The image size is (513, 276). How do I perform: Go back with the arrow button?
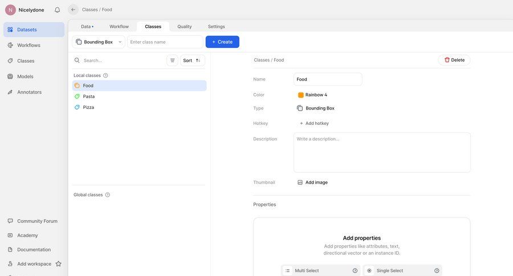tap(74, 10)
